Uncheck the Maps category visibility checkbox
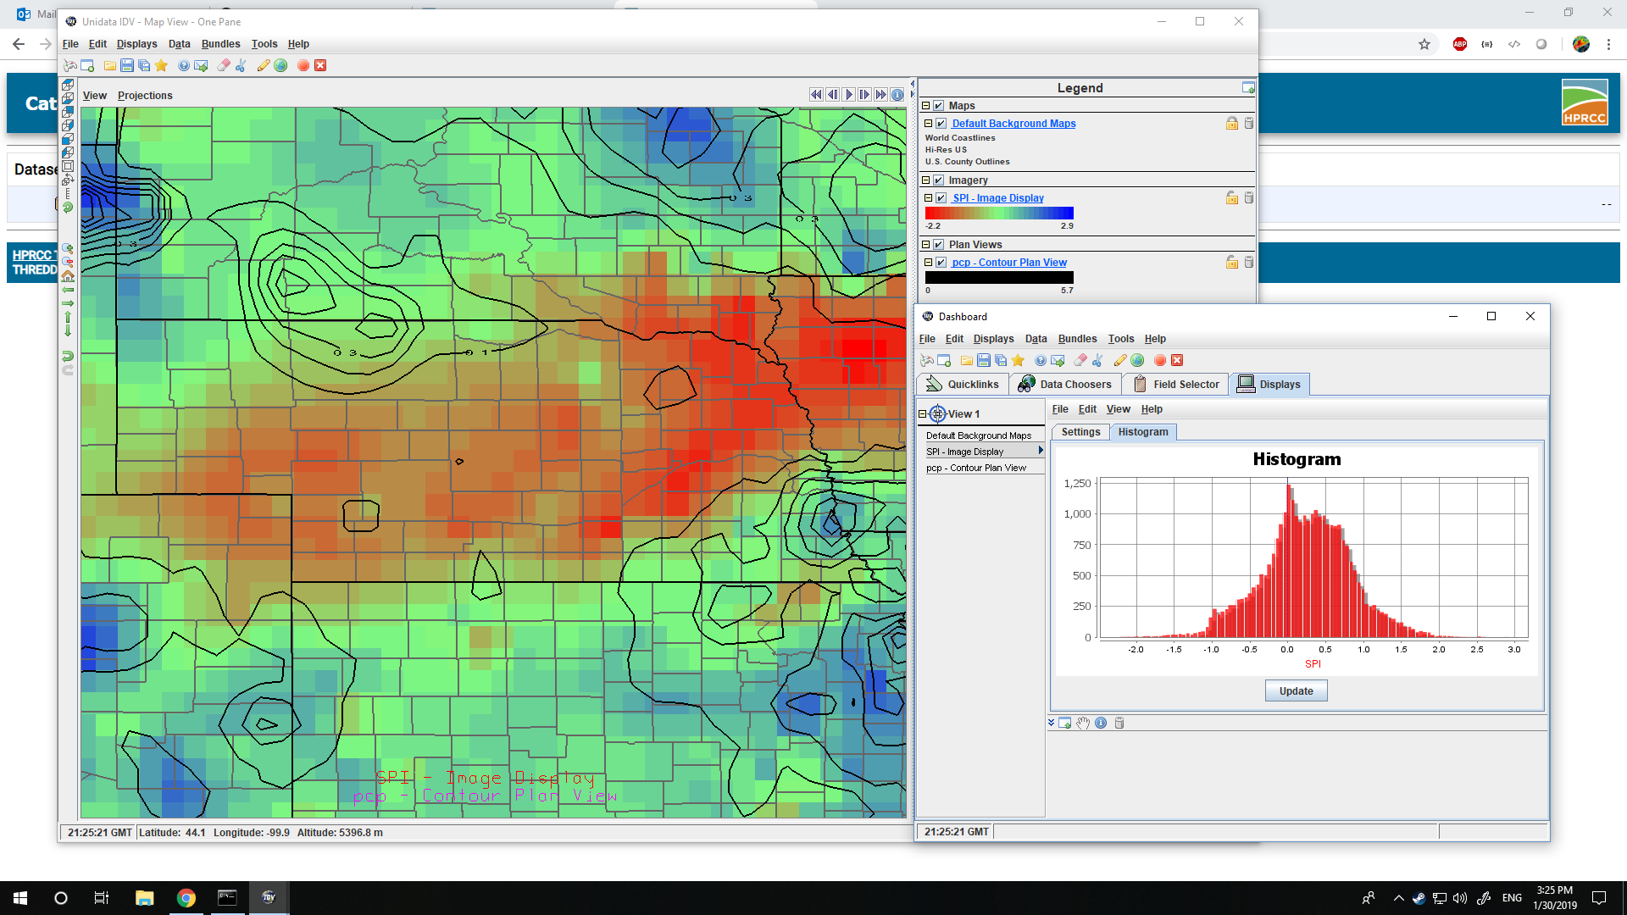The height and width of the screenshot is (915, 1627). click(939, 106)
